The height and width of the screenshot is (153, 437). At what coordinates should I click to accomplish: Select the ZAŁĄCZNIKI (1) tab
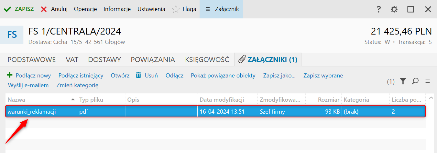pos(268,59)
